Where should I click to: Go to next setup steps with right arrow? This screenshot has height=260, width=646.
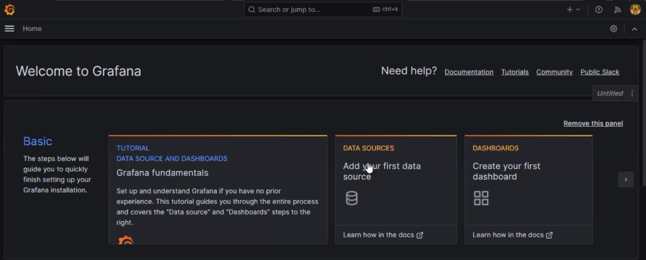pyautogui.click(x=626, y=179)
